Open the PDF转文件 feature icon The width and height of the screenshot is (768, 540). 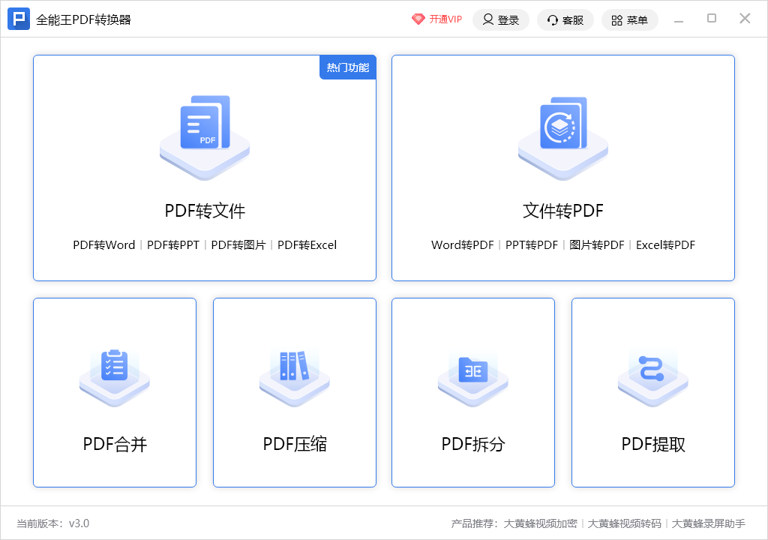coord(204,135)
